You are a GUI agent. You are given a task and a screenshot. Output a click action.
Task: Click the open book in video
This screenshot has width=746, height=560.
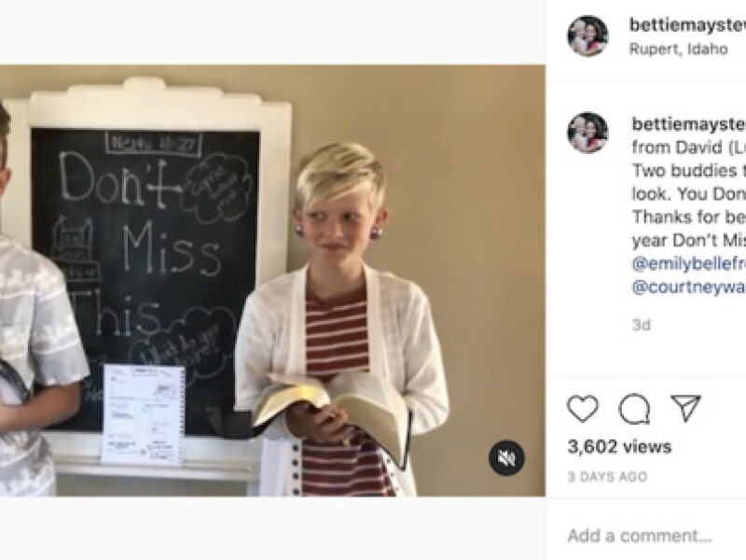pos(331,409)
